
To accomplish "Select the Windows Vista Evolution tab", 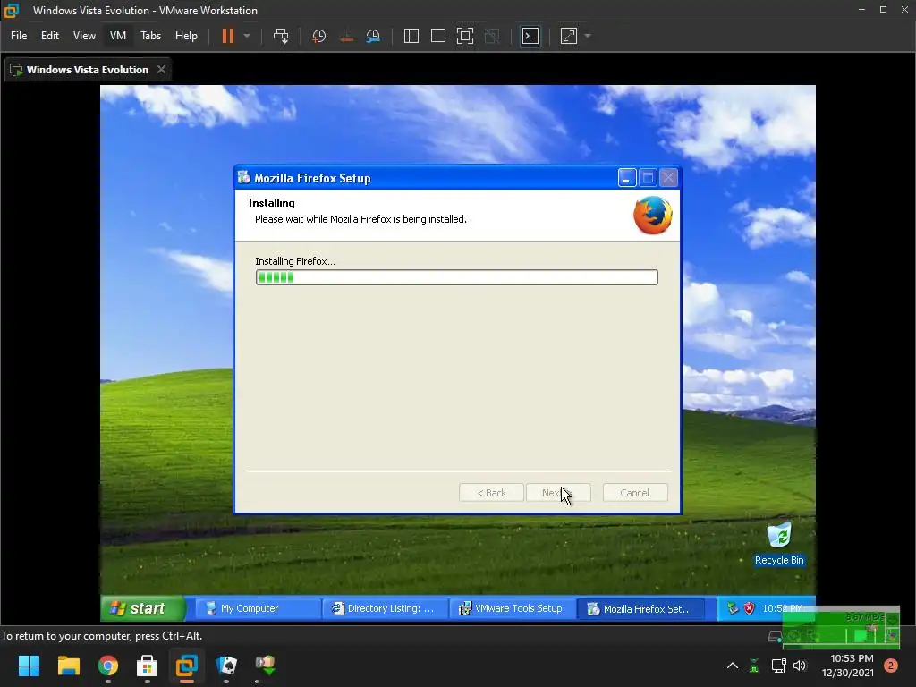I will tap(88, 70).
